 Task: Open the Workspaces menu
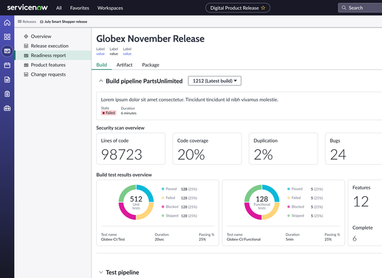110,8
